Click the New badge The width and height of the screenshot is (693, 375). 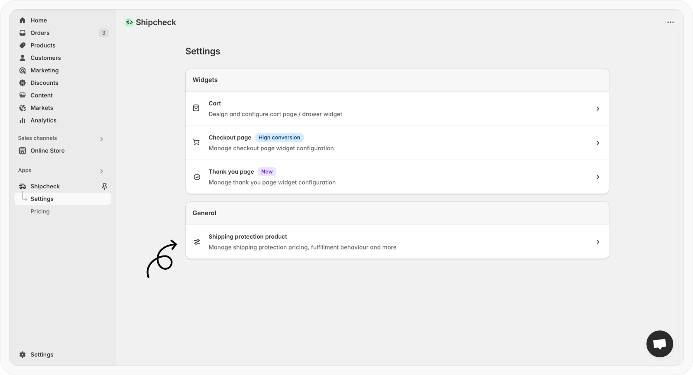point(267,172)
